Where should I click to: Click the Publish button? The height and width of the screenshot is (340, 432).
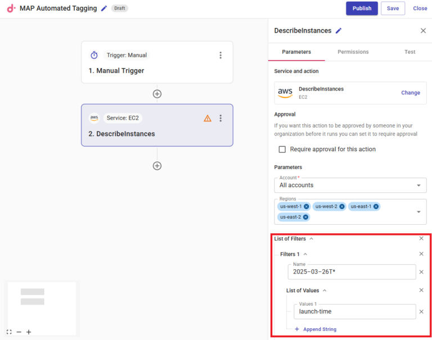362,8
